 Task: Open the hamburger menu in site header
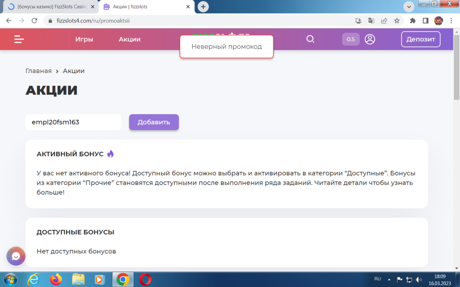[19, 39]
